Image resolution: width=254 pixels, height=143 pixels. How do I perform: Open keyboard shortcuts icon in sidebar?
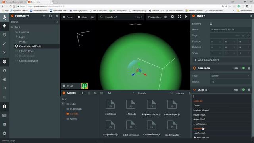pyautogui.click(x=4, y=116)
